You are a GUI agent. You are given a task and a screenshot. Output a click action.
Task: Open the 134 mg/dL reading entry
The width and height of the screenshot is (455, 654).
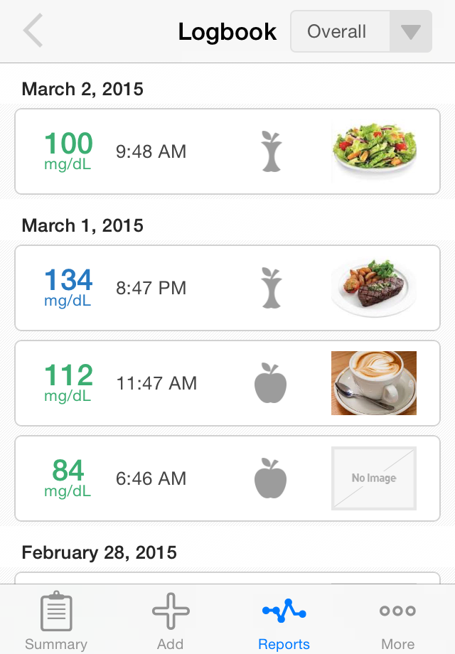click(227, 288)
